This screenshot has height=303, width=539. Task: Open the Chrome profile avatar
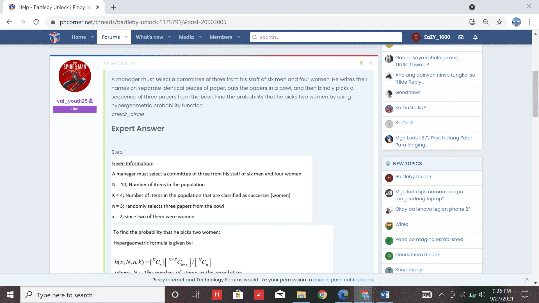(x=516, y=22)
